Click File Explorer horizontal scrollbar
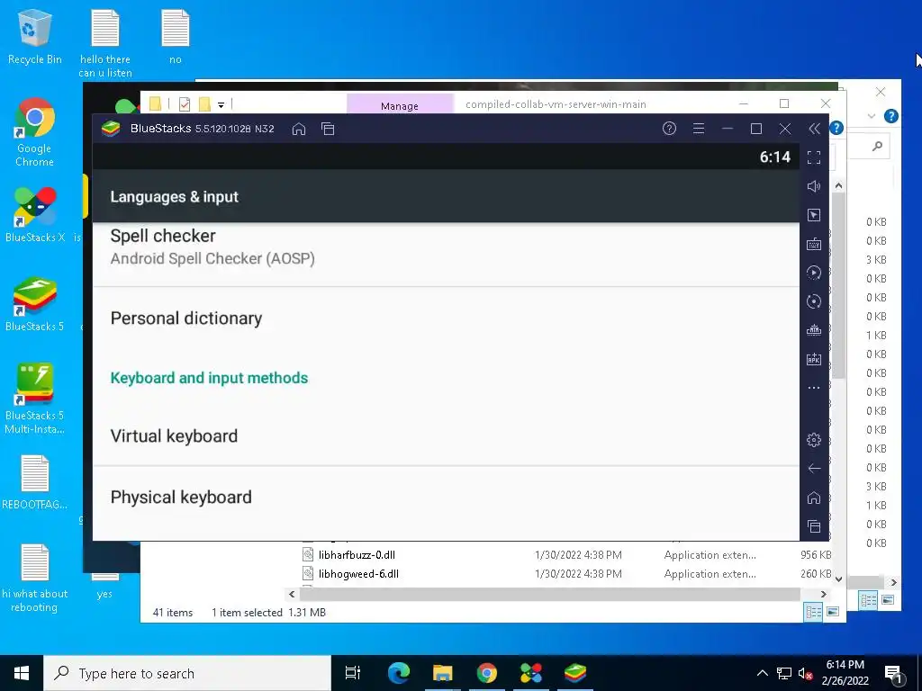This screenshot has width=922, height=691. (x=549, y=594)
